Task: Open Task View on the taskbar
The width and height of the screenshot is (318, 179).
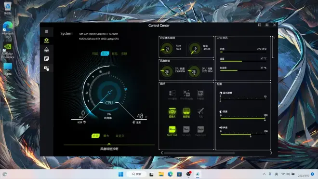Action: click(x=151, y=174)
